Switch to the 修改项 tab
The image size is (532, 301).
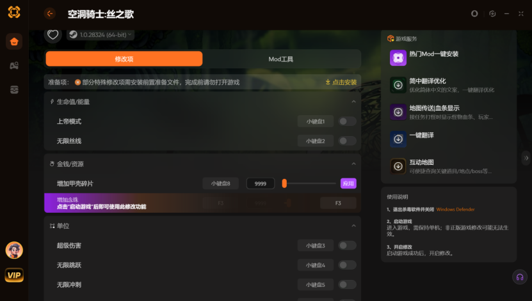(x=124, y=59)
